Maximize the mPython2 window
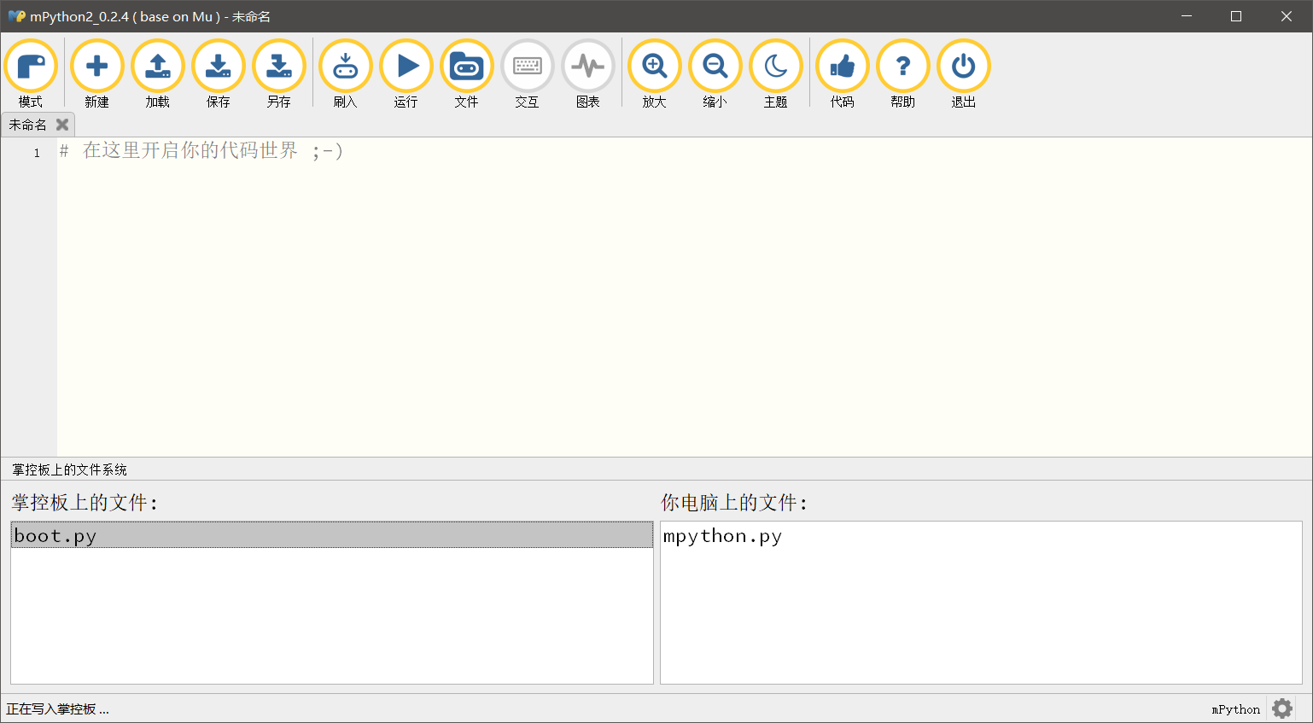Viewport: 1313px width, 723px height. tap(1235, 16)
